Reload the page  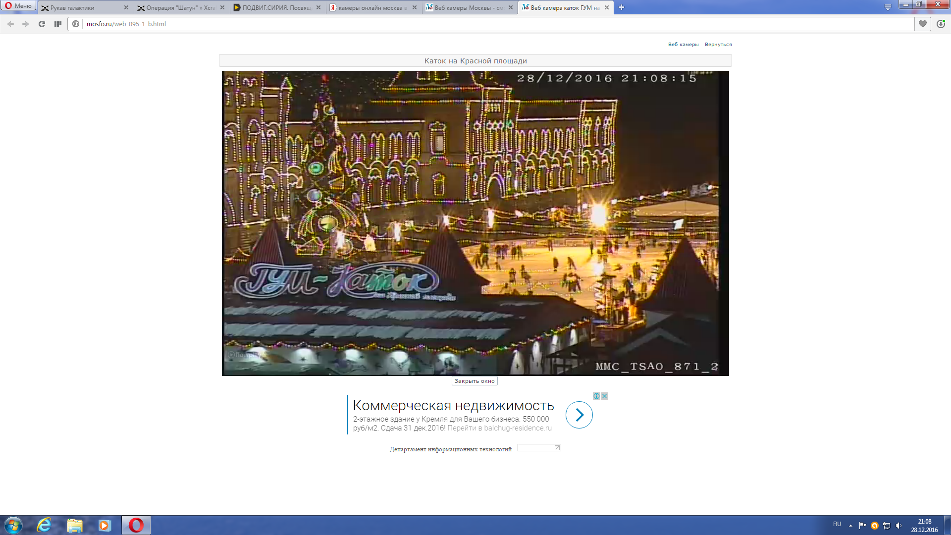point(42,24)
